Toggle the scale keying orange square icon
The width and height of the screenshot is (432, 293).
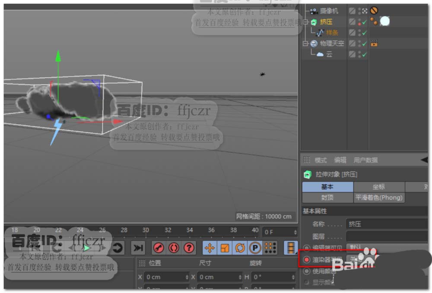(225, 248)
